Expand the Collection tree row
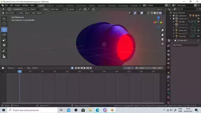Viewport: 201px width, 113px height. tap(171, 16)
